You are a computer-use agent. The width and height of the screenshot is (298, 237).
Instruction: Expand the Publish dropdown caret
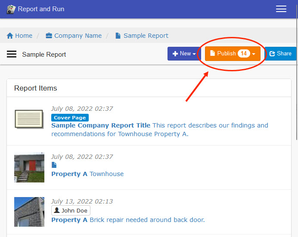coord(254,54)
